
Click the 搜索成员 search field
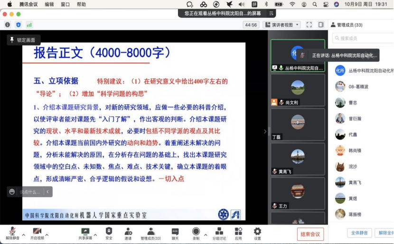point(363,38)
